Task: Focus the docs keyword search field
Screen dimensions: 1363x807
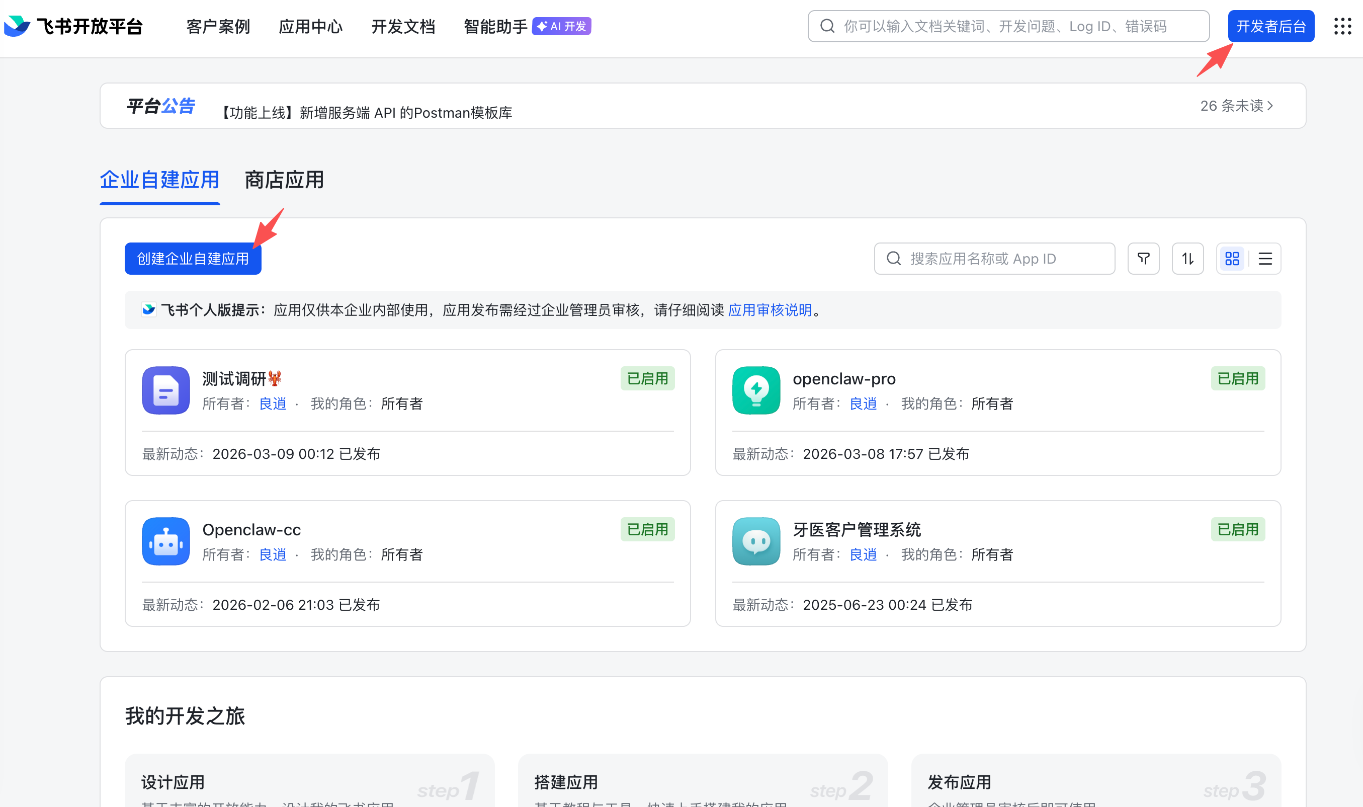Action: coord(1008,26)
